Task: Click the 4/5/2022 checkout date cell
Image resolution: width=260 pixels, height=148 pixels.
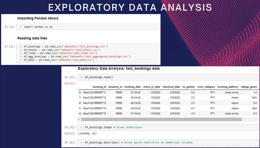Action: coord(175,103)
